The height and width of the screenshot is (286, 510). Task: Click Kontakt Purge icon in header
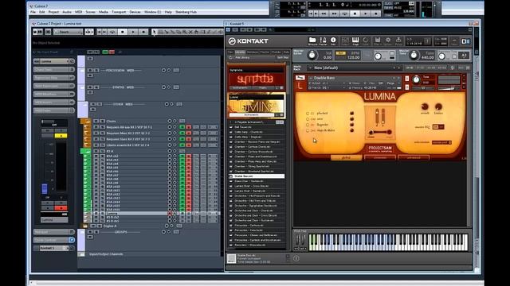pos(398,41)
